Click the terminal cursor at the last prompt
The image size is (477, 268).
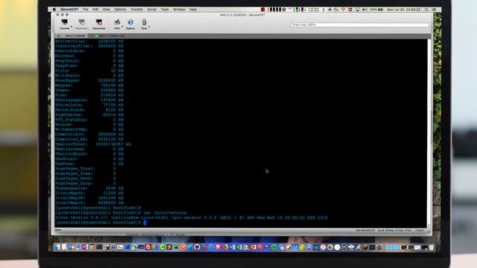[x=145, y=223]
